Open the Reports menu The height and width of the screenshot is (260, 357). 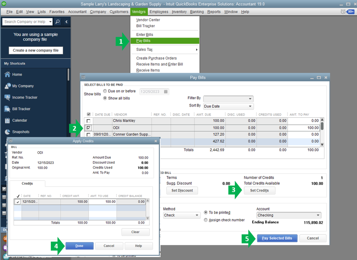pyautogui.click(x=214, y=11)
